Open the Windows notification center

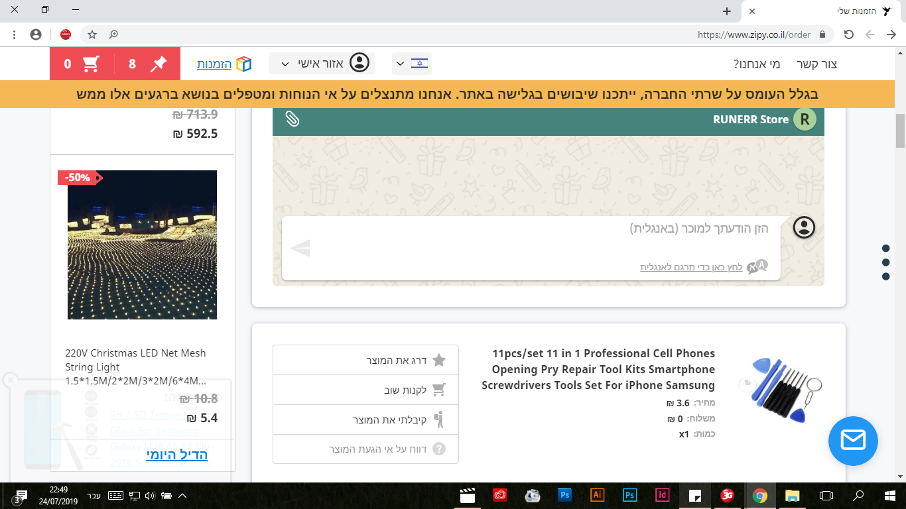coord(20,496)
